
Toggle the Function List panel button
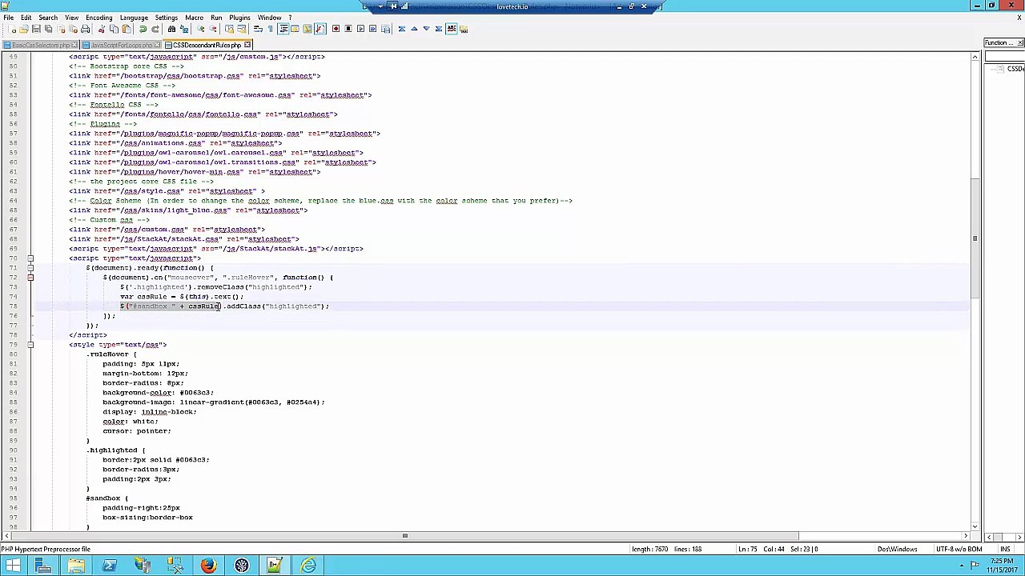[x=320, y=29]
